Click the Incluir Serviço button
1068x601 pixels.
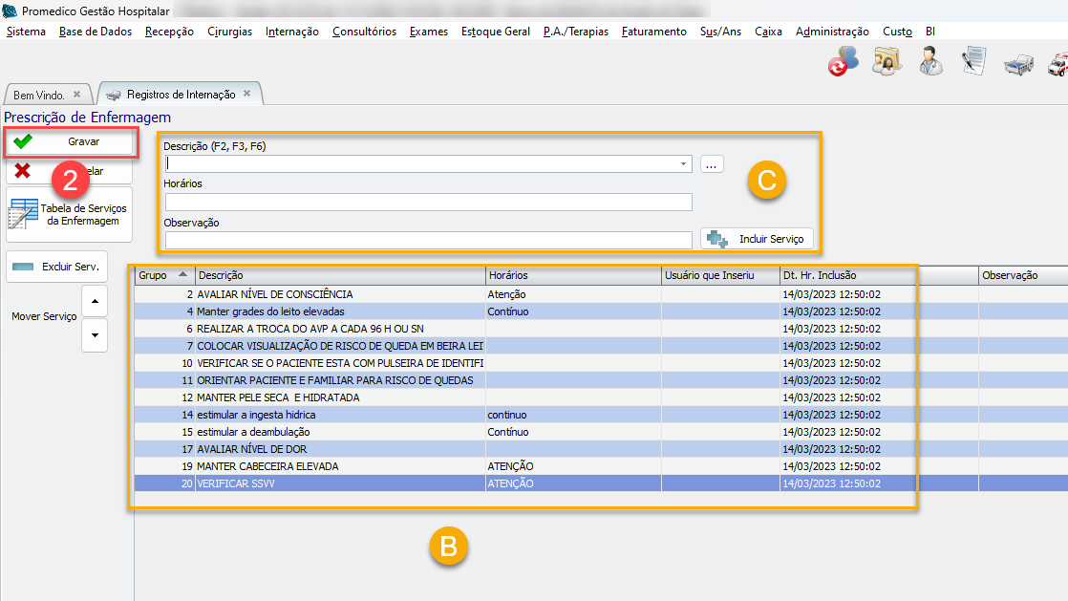pyautogui.click(x=759, y=239)
